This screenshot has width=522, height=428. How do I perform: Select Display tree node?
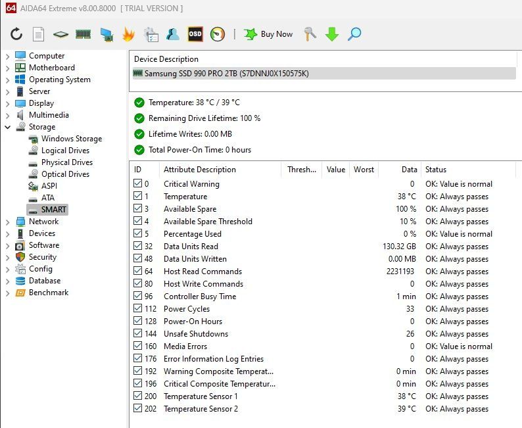pyautogui.click(x=41, y=103)
